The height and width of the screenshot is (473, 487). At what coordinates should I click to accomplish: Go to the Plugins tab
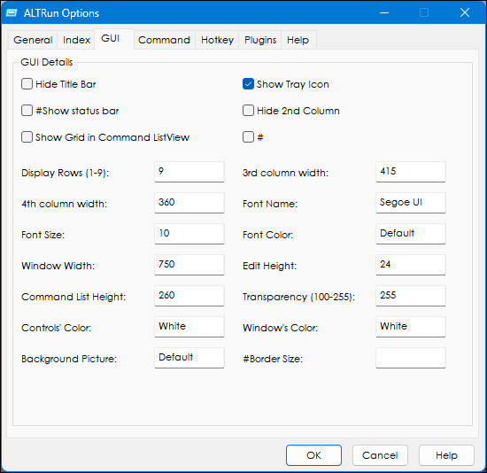click(x=260, y=40)
